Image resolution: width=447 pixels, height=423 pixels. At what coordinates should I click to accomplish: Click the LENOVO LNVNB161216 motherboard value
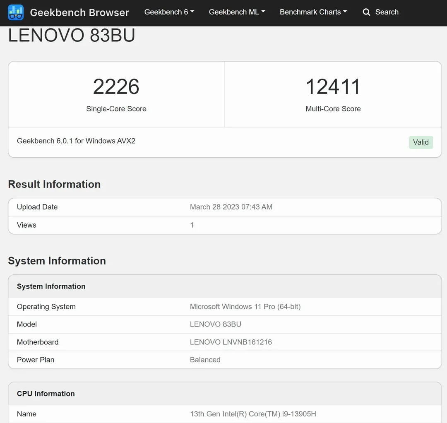click(231, 342)
